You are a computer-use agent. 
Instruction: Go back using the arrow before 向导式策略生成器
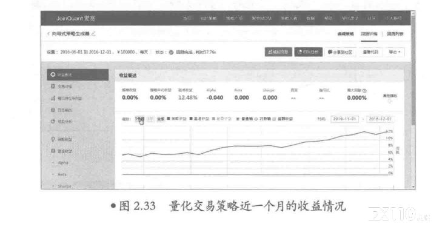coord(49,34)
